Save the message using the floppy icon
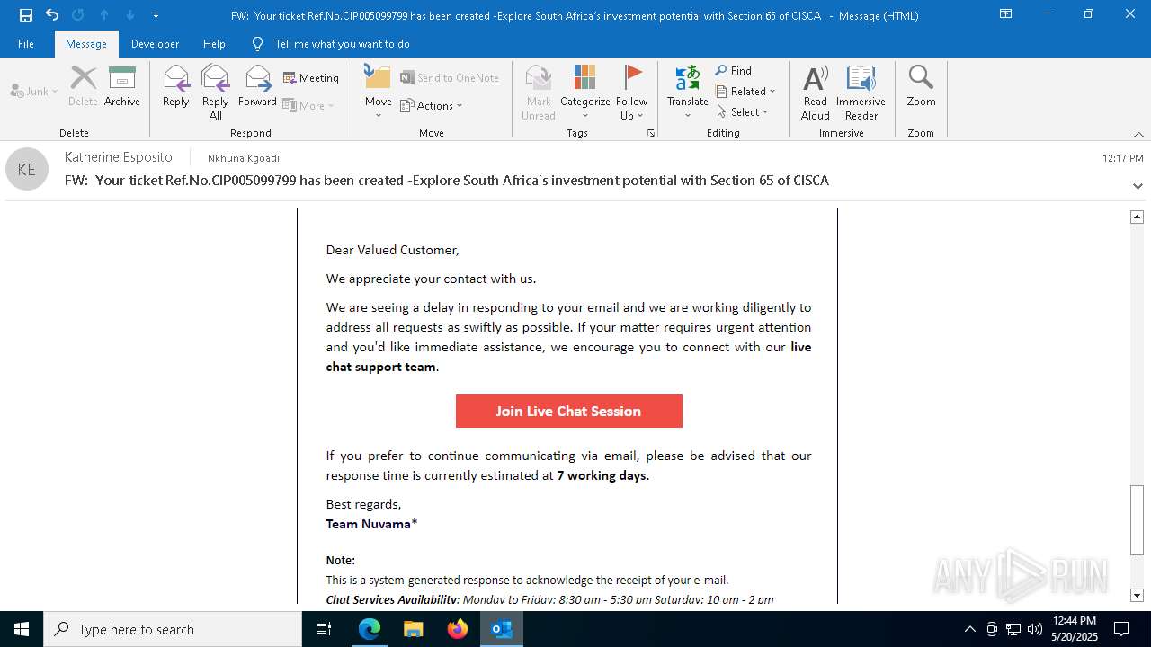Image resolution: width=1151 pixels, height=647 pixels. pos(25,14)
